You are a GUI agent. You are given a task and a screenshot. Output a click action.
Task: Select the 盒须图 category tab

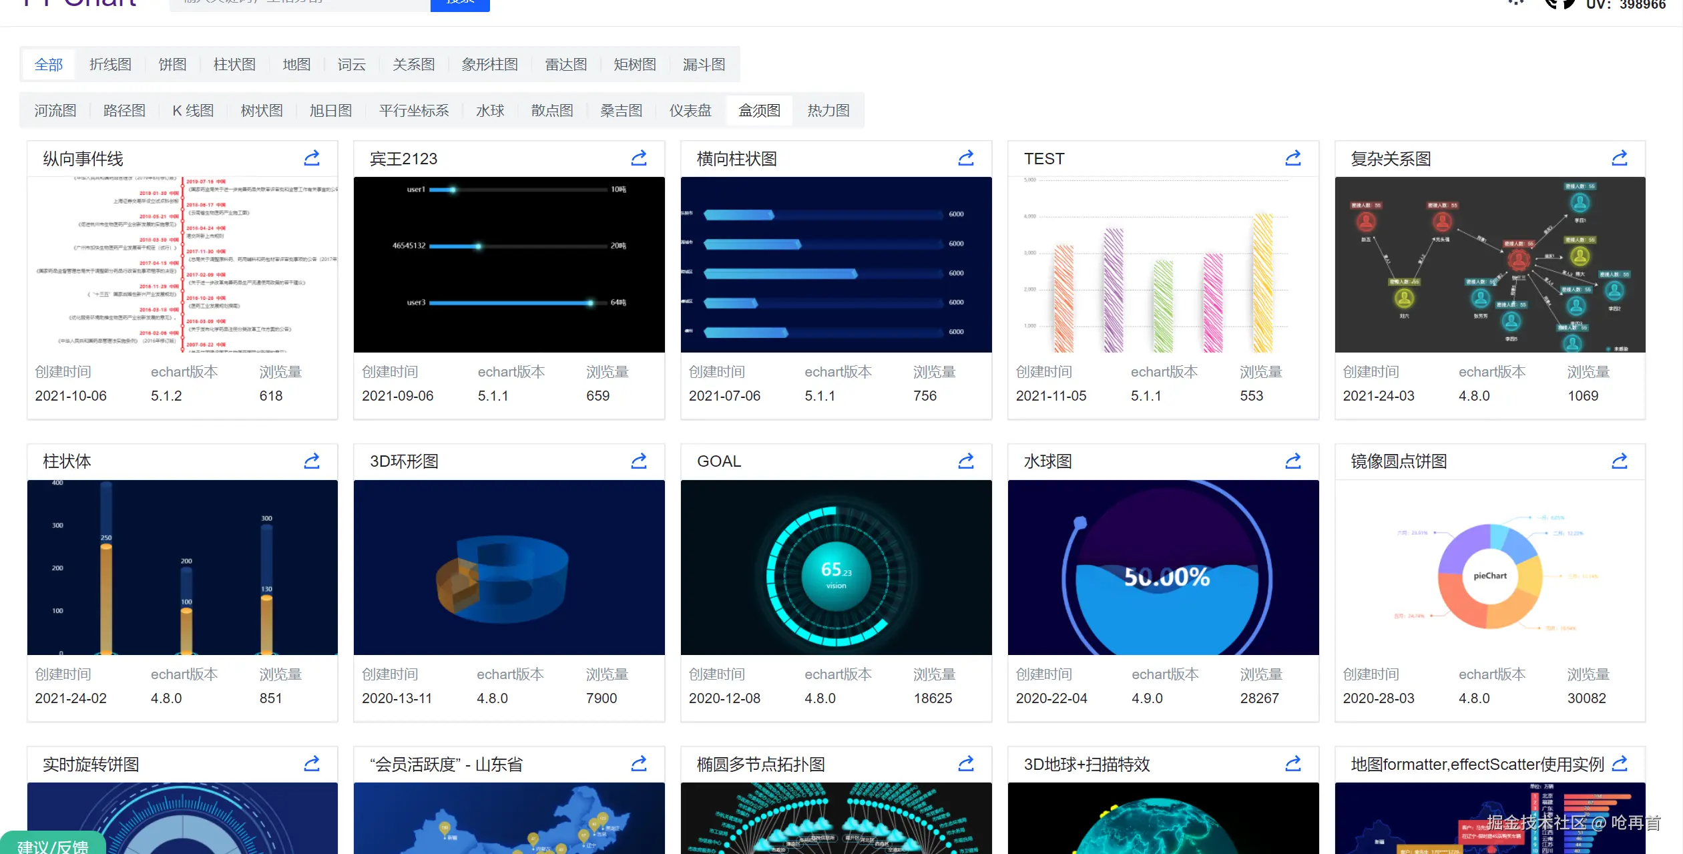click(x=759, y=111)
